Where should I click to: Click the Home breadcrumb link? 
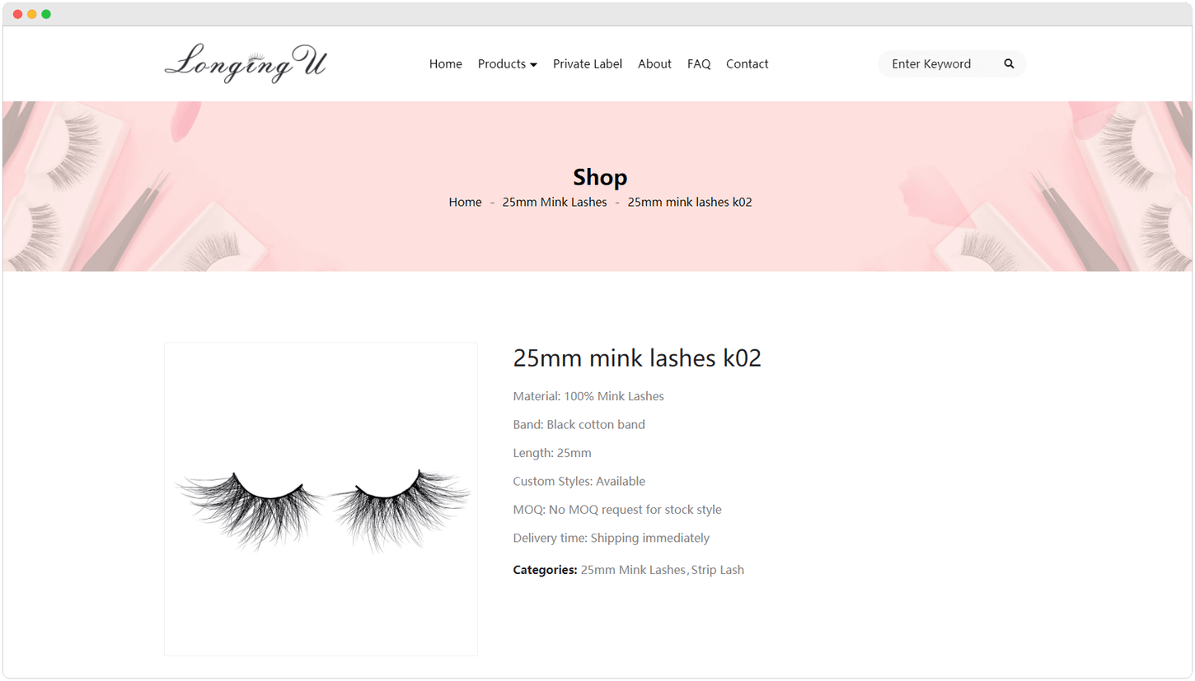point(465,202)
